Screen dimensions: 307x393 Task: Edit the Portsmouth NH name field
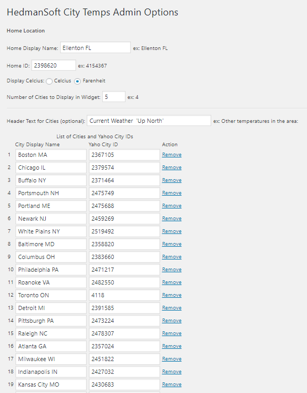coord(51,193)
